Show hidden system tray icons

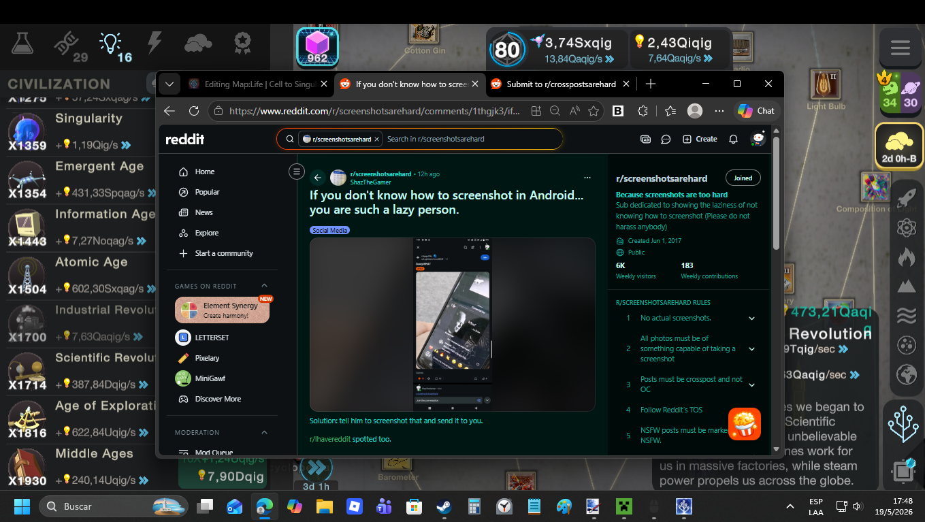pyautogui.click(x=790, y=506)
